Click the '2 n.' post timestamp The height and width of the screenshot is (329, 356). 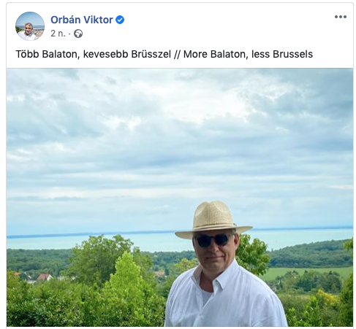point(58,34)
